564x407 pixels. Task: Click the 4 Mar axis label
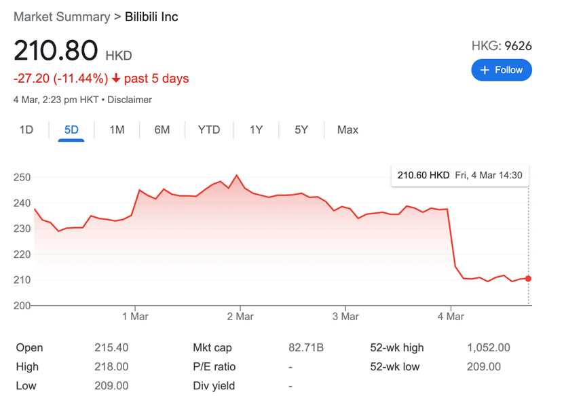(x=451, y=316)
